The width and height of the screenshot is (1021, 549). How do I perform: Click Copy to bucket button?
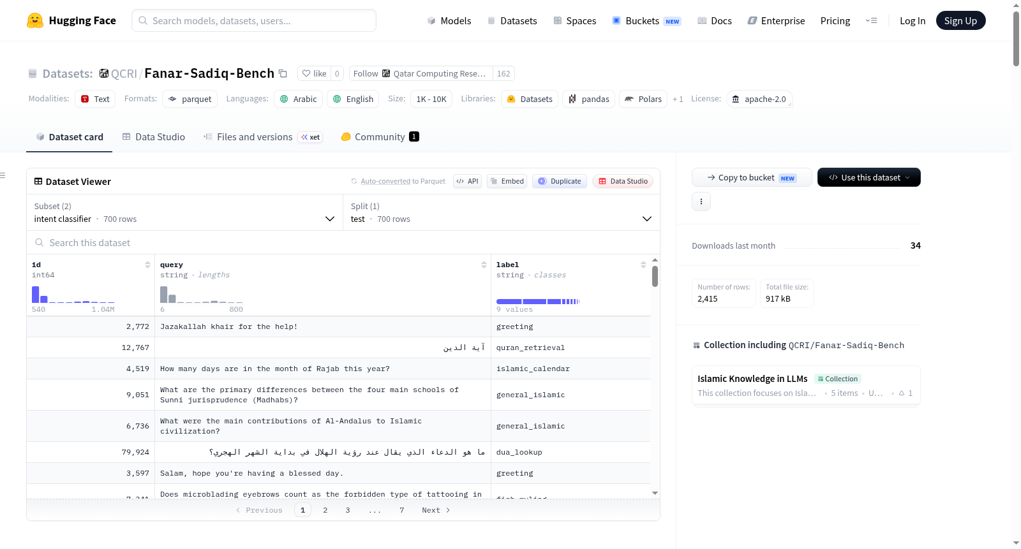(752, 177)
